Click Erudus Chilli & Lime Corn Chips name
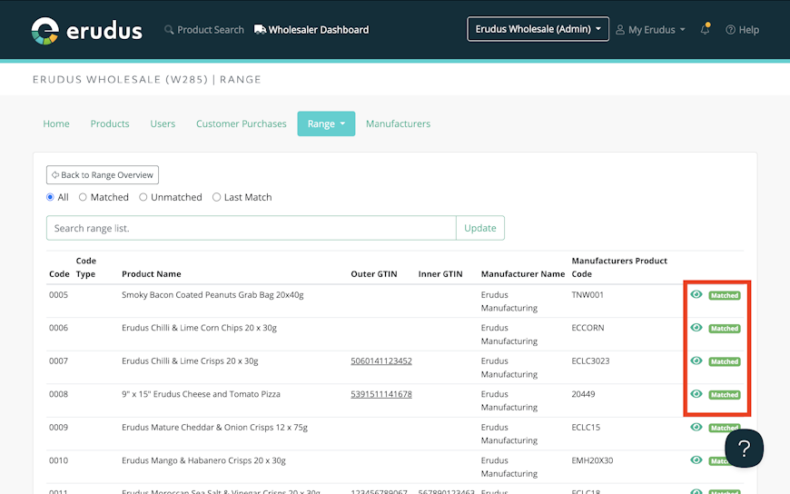Viewport: 790px width, 494px height. tap(199, 328)
